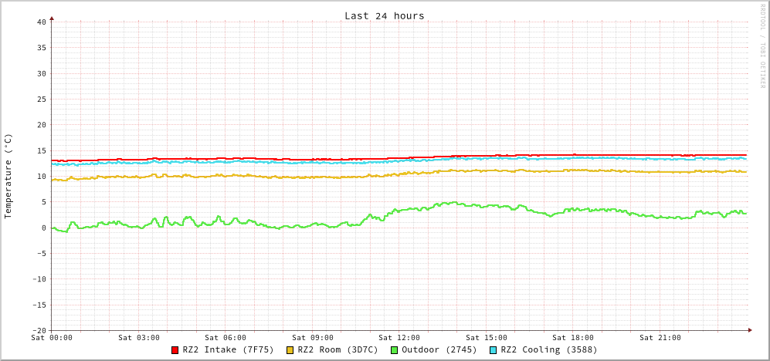Image resolution: width=770 pixels, height=361 pixels.
Task: Click the cyan RZ2 Cooling legend swatch
Action: [494, 350]
